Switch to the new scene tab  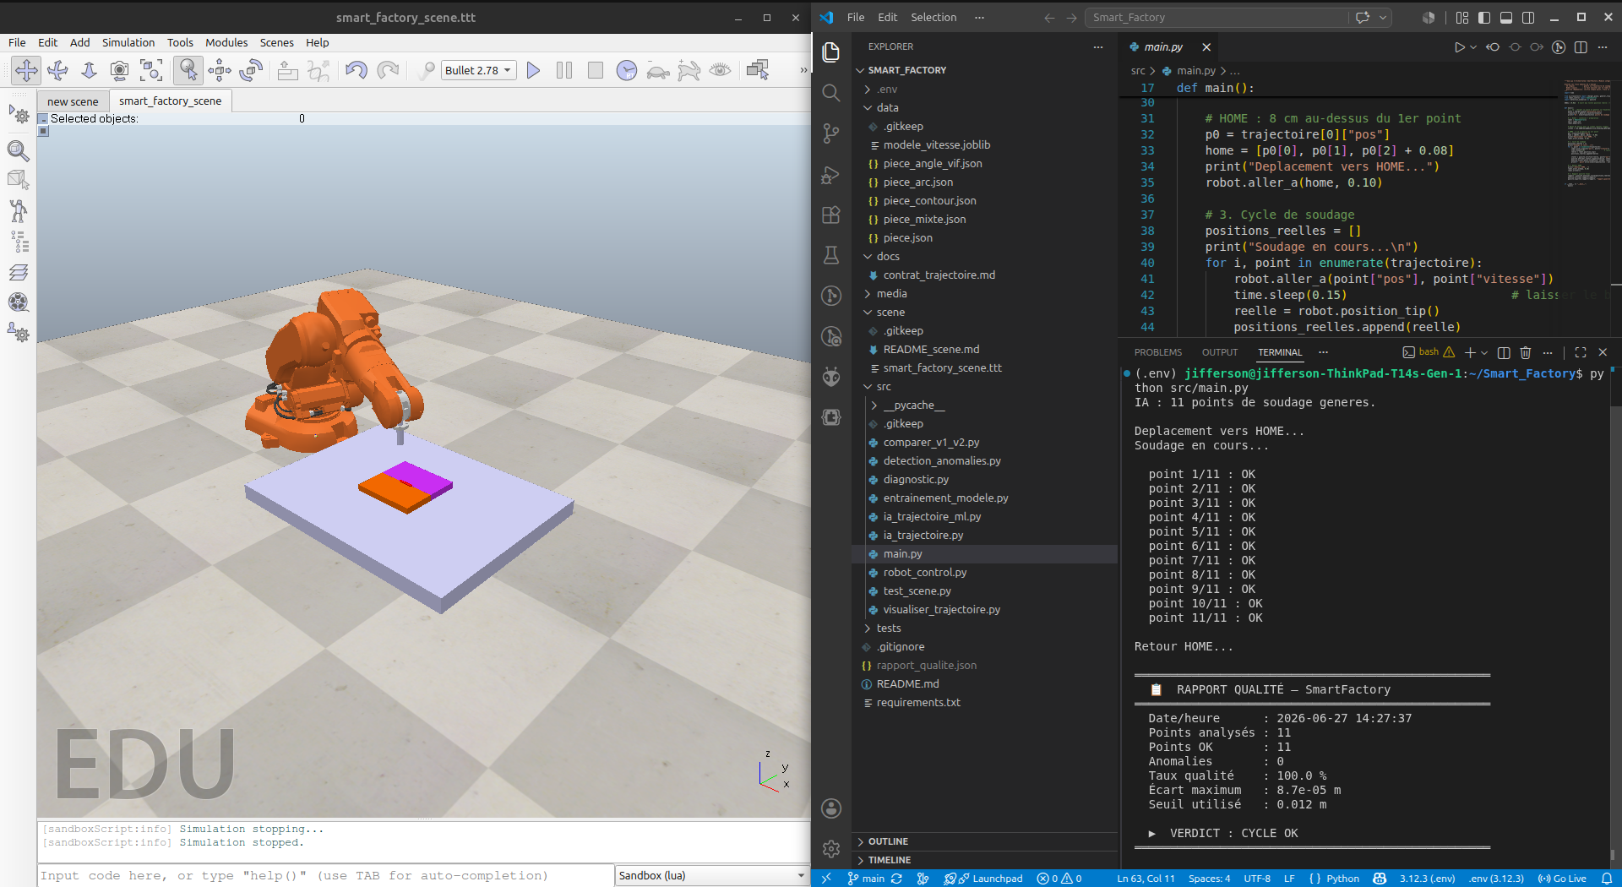73,101
